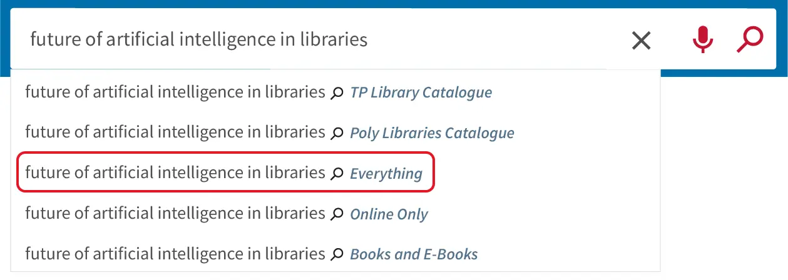Click the magnifier icon before Online Only
Image resolution: width=788 pixels, height=280 pixels.
[x=337, y=214]
